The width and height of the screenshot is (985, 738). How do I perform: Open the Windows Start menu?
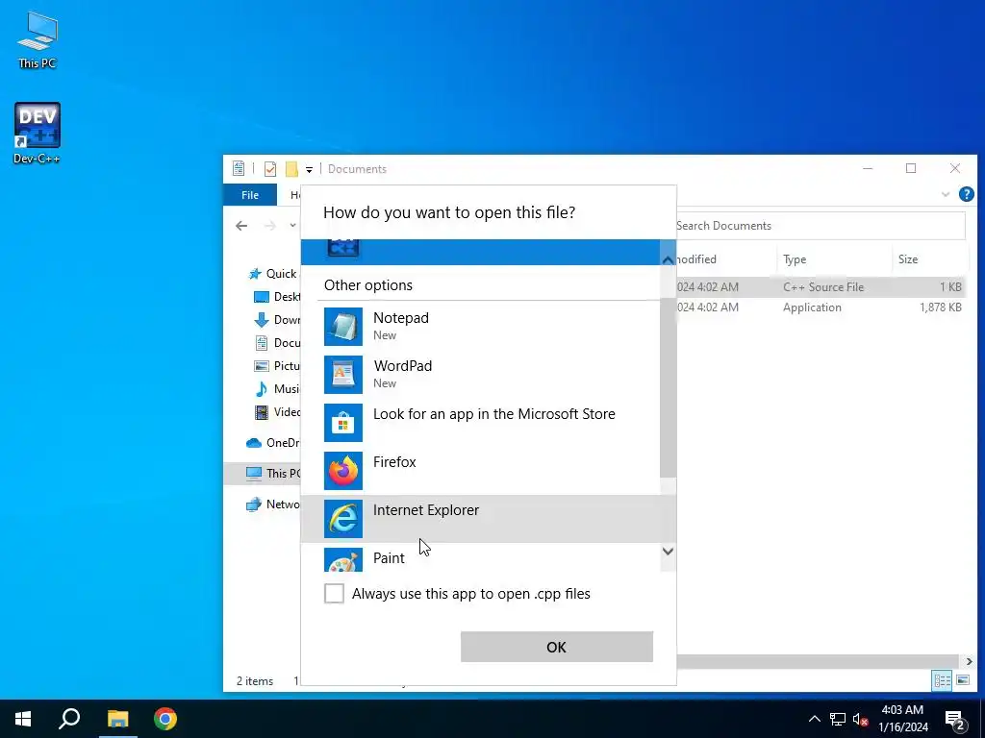click(23, 719)
